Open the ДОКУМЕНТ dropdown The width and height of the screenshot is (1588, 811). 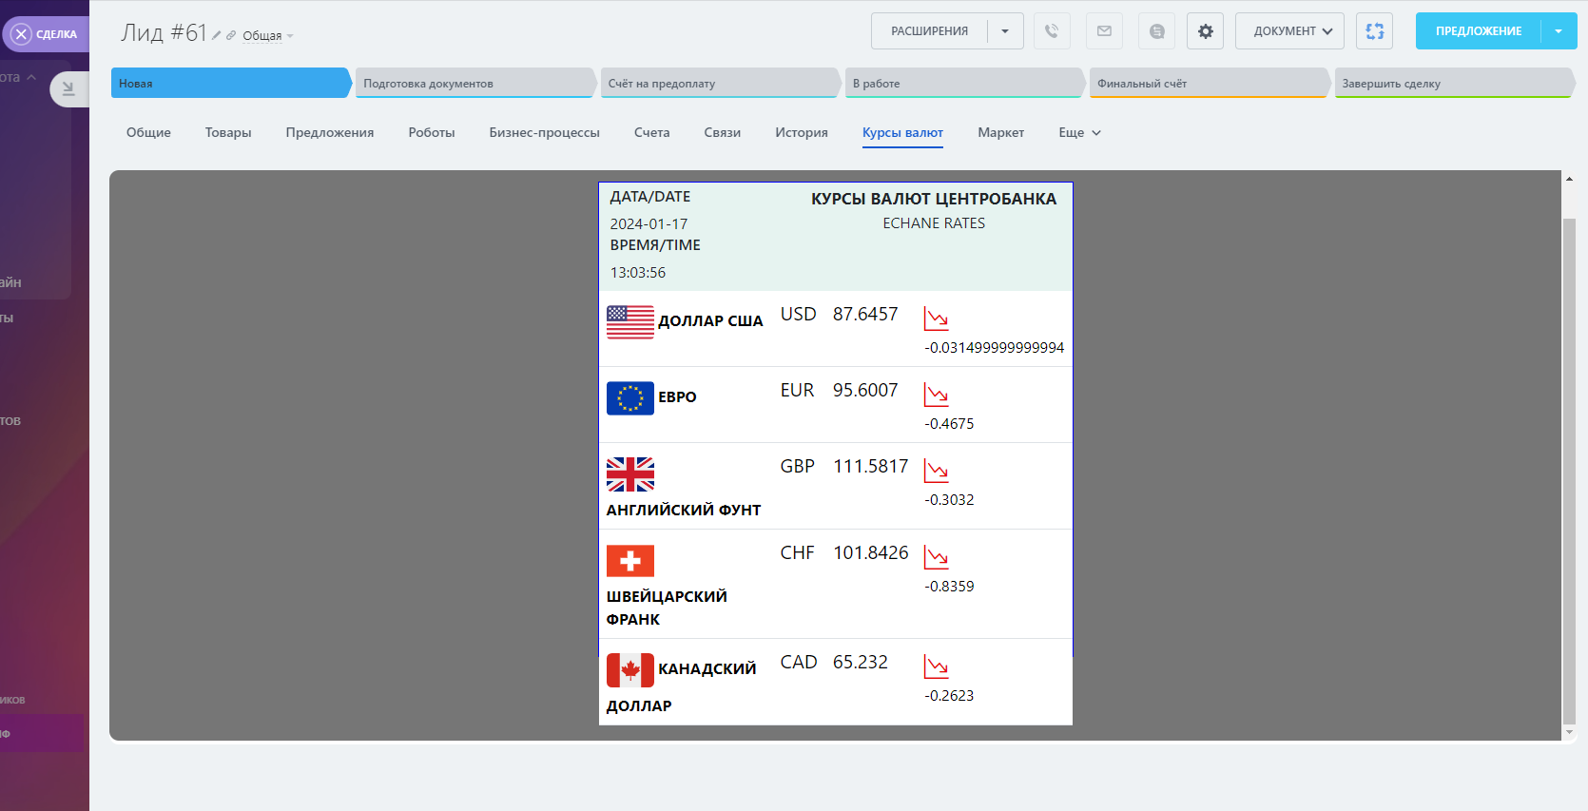click(1289, 31)
